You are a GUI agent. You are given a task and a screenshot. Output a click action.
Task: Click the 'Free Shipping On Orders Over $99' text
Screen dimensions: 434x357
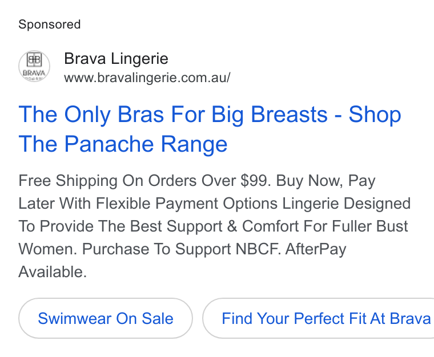(144, 181)
